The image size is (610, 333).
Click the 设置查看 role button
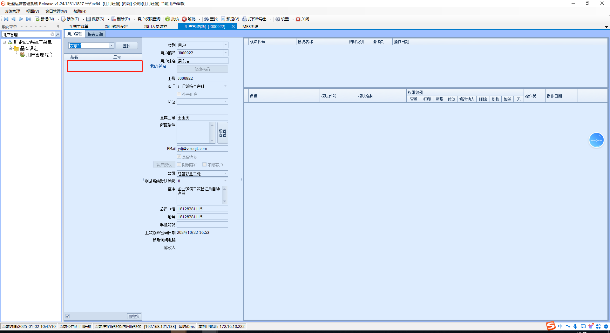(222, 133)
